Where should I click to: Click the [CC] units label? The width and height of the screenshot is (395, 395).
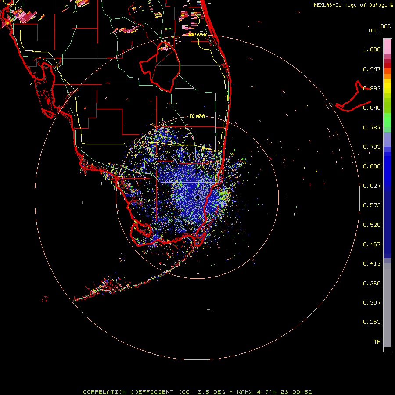click(374, 30)
